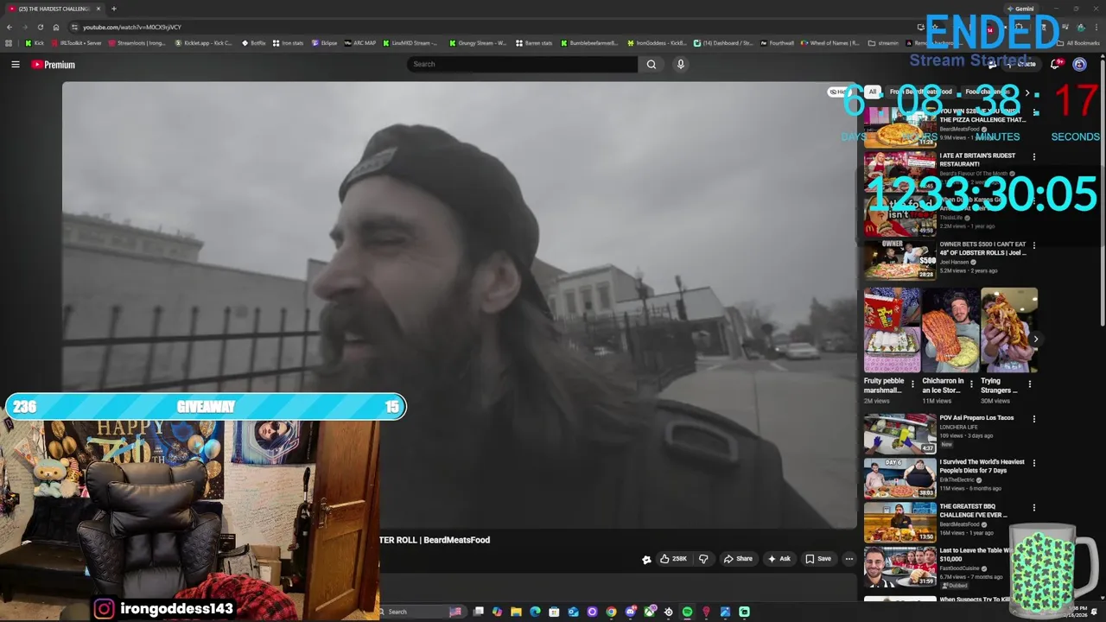Start voice search with microphone icon
The width and height of the screenshot is (1106, 622).
[x=681, y=64]
